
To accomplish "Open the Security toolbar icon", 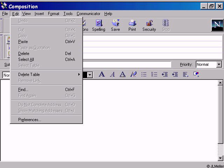I will [149, 25].
